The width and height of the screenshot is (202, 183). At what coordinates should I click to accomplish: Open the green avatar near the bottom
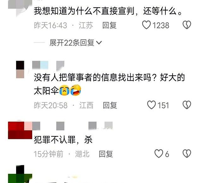(20, 174)
